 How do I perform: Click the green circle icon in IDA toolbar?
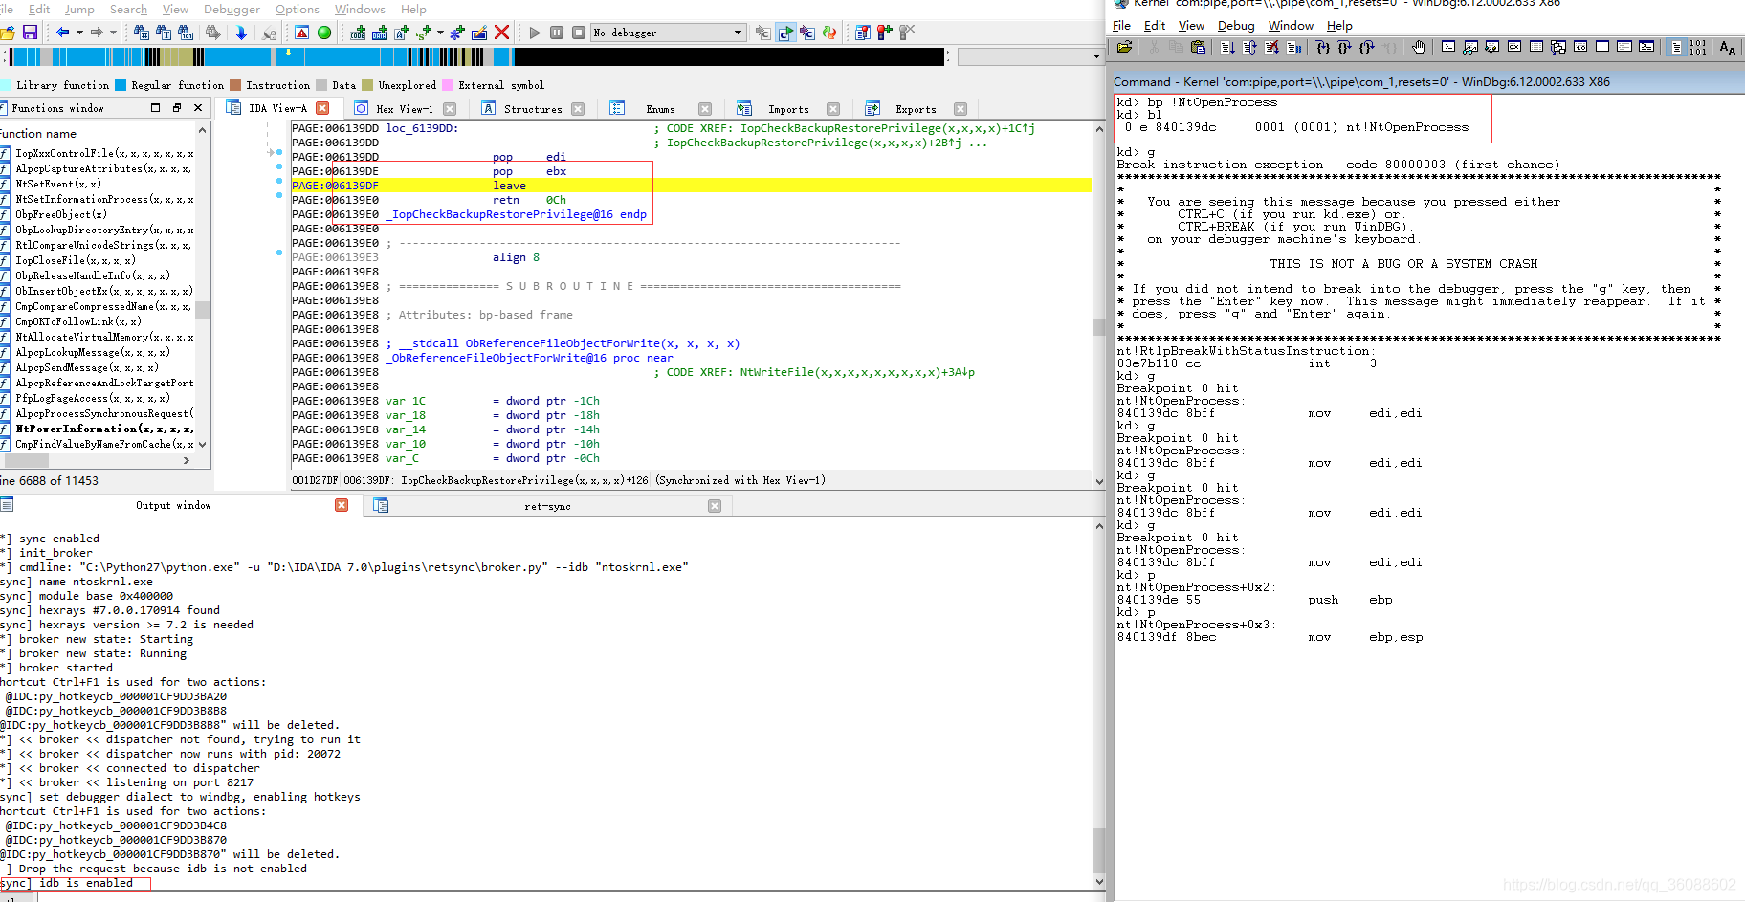click(324, 33)
